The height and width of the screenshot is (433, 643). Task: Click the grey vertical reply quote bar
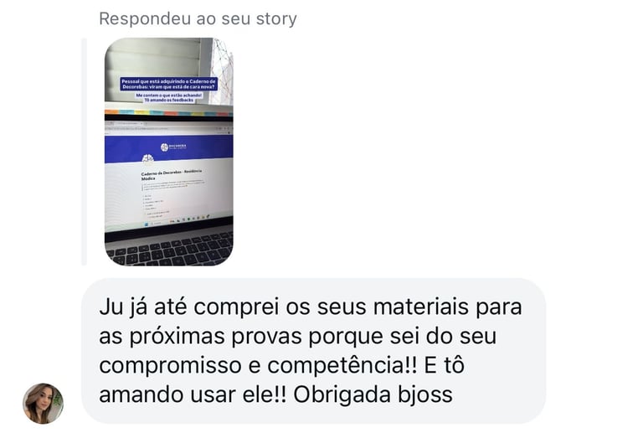pyautogui.click(x=84, y=152)
